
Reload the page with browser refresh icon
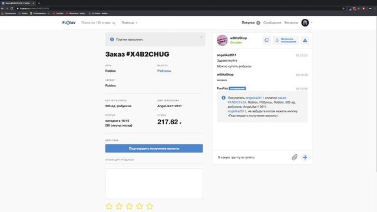pos(12,8)
